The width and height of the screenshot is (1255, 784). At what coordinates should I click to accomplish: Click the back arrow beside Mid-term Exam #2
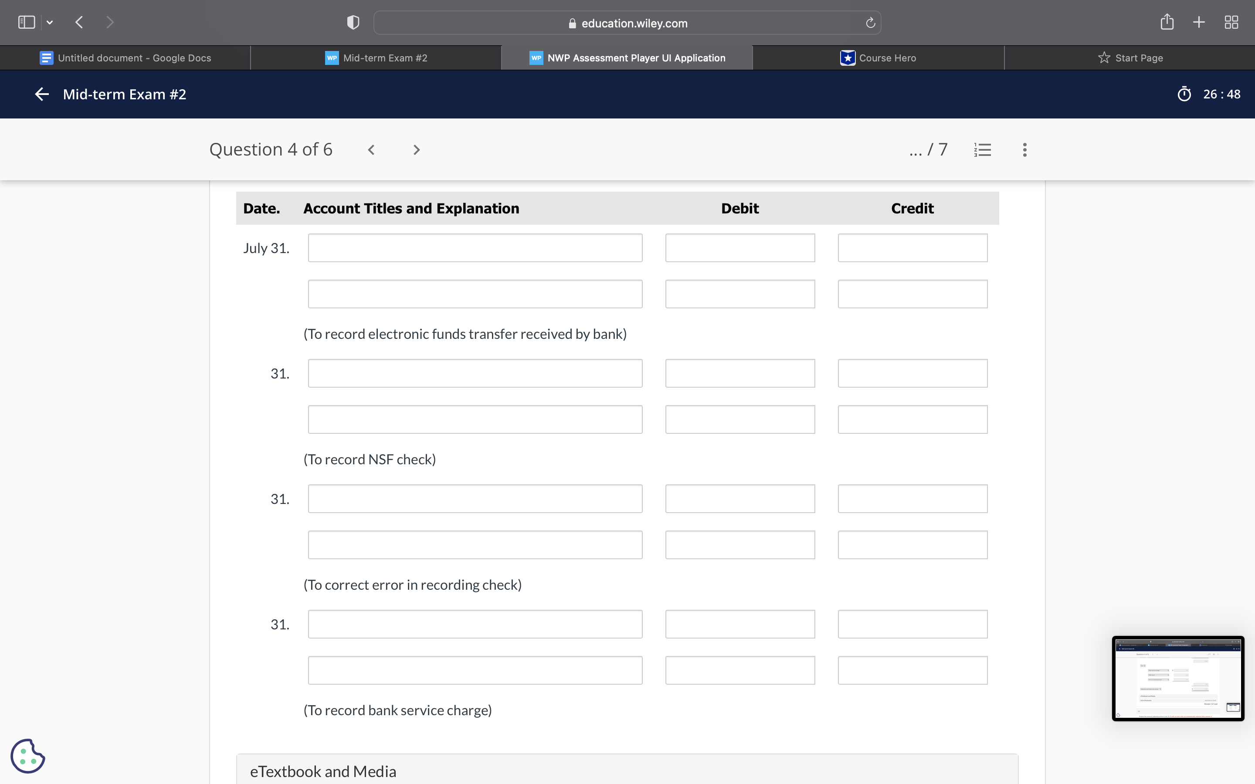tap(41, 94)
